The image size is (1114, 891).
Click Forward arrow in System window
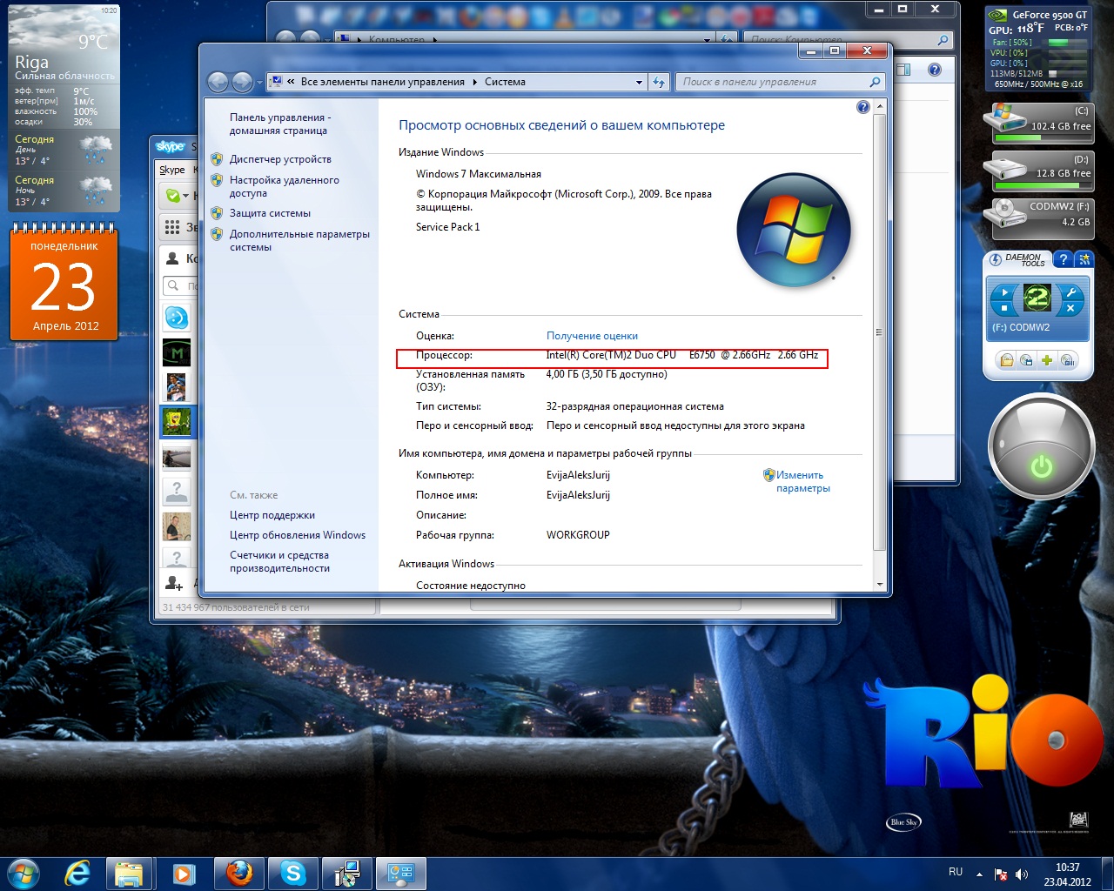tap(242, 82)
